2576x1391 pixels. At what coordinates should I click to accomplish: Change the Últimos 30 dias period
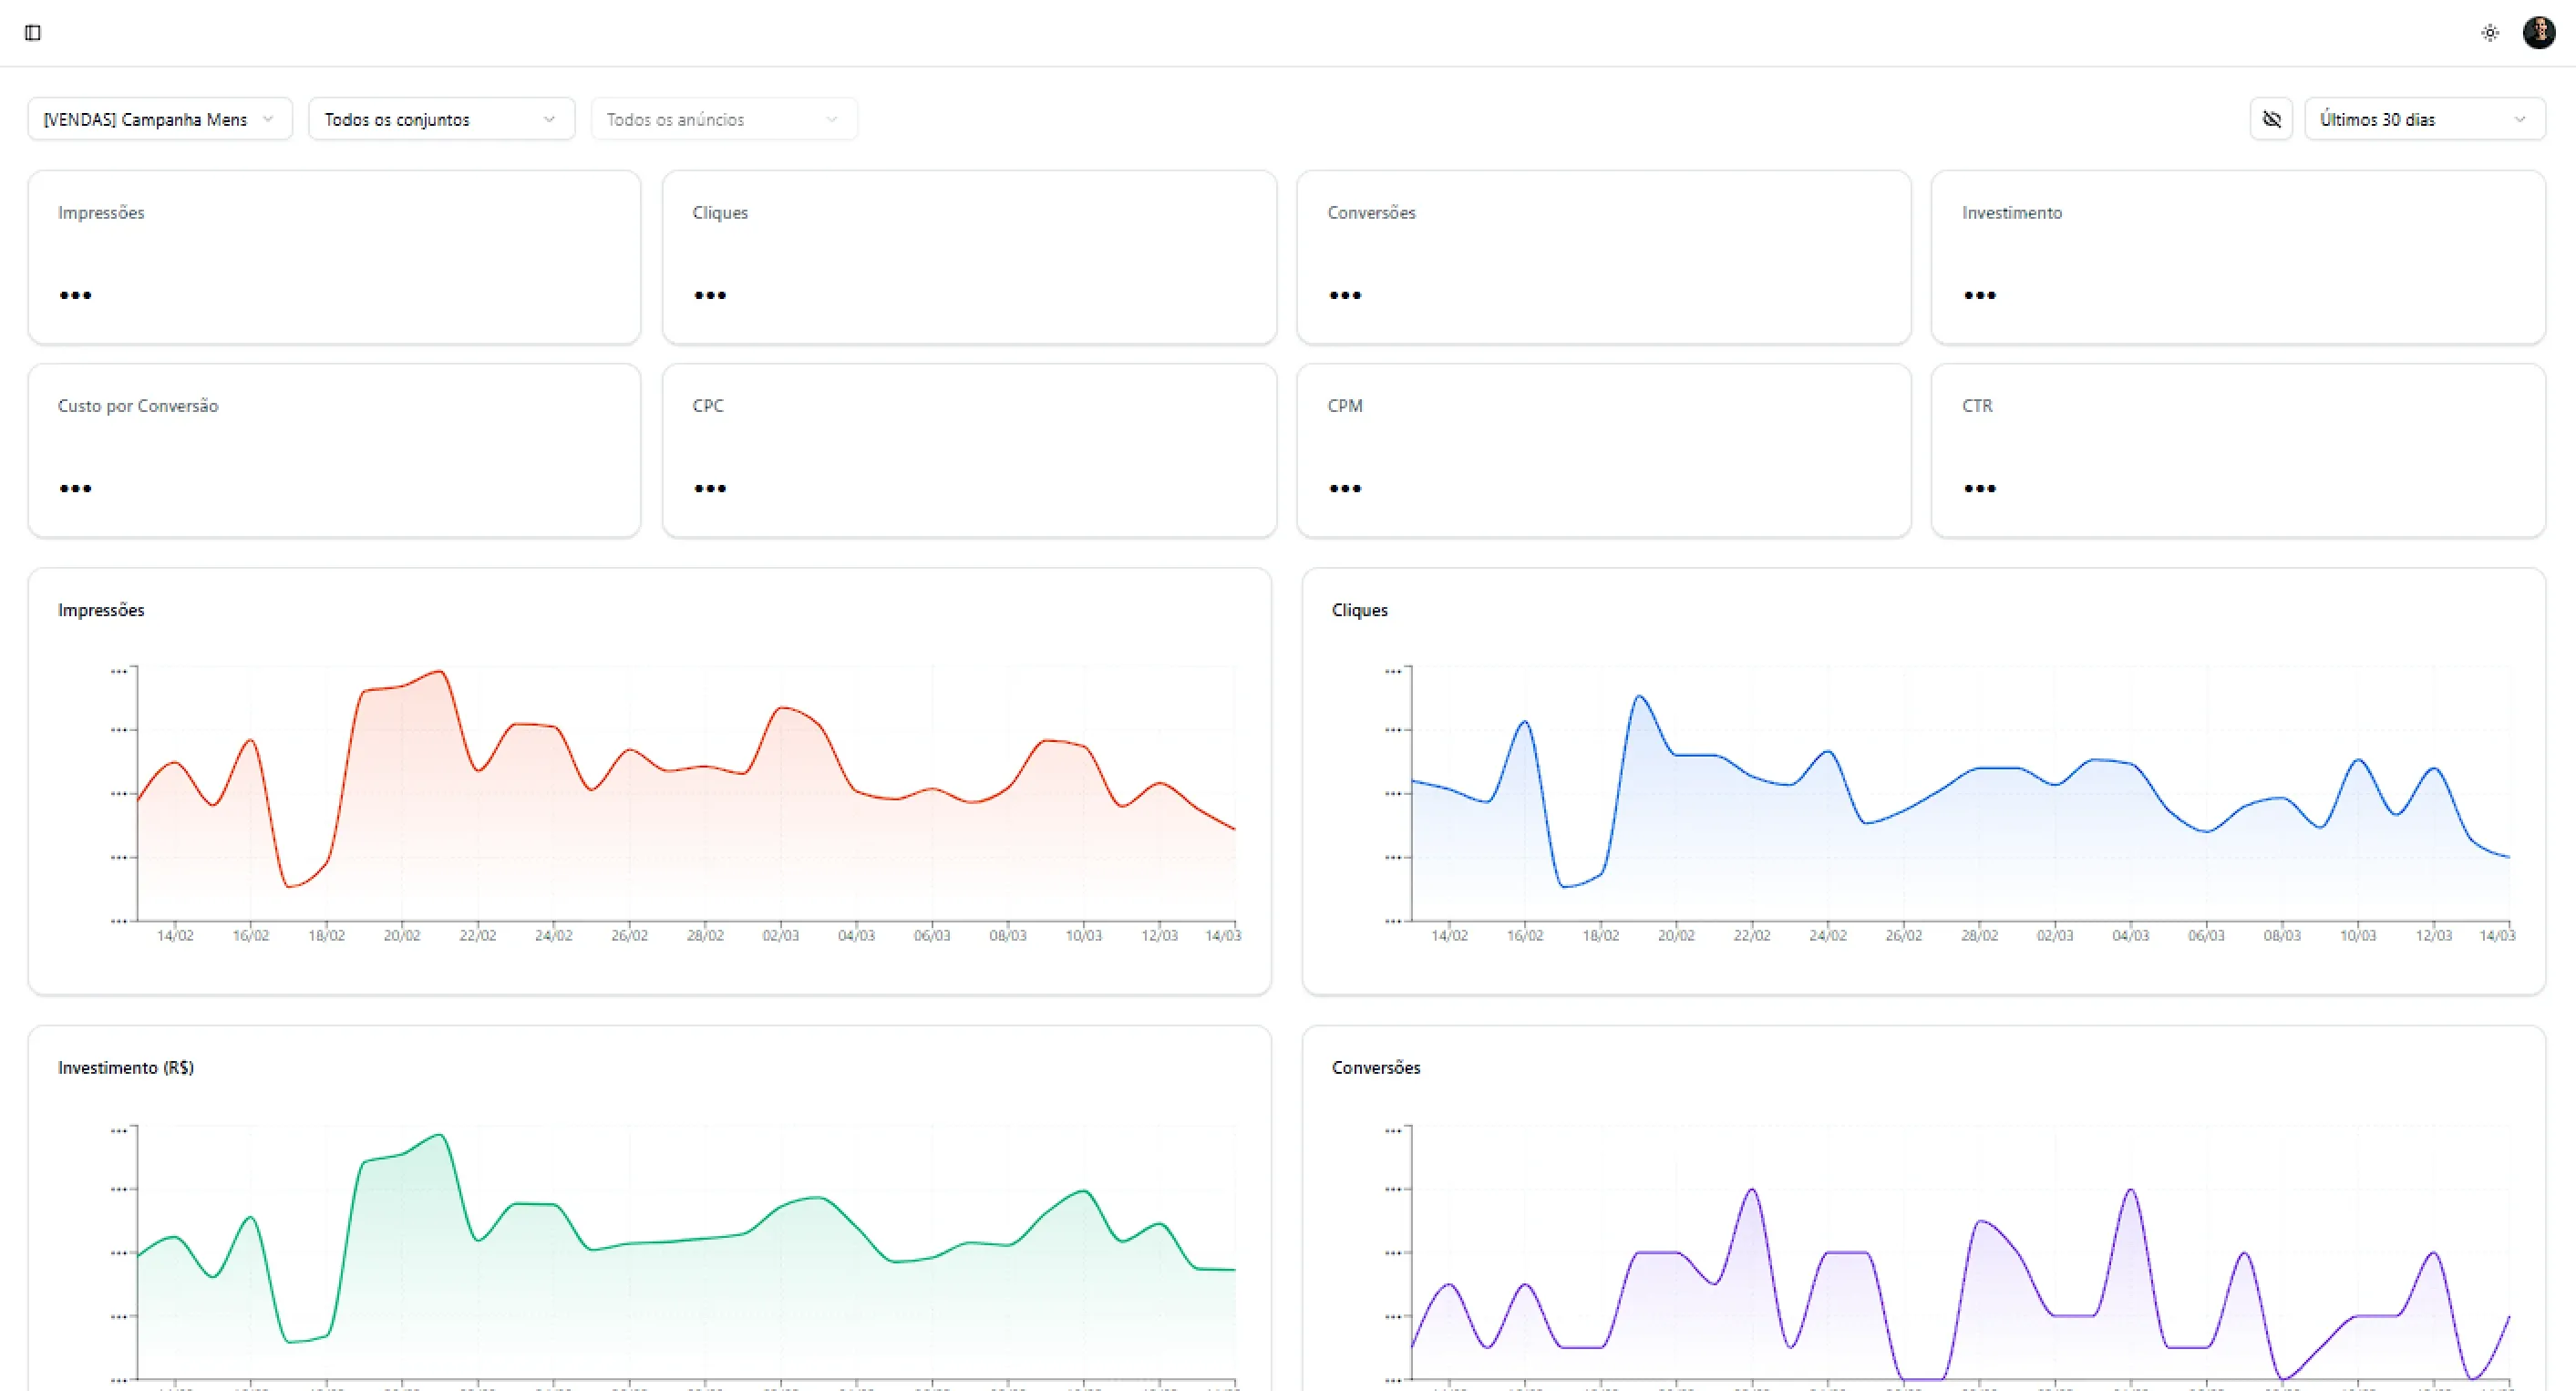pos(2424,119)
